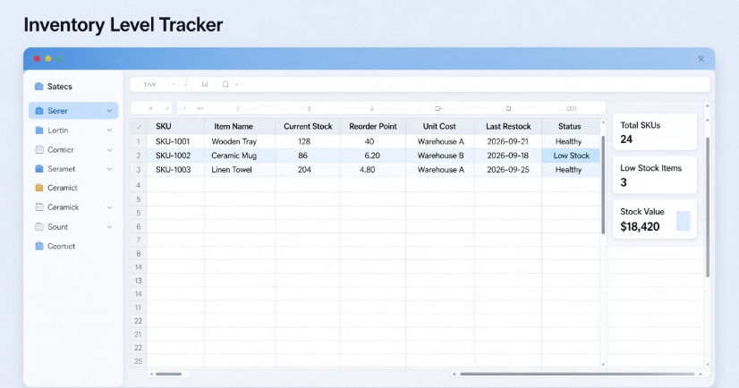Select row number 1 header
The height and width of the screenshot is (388, 739).
[x=139, y=141]
